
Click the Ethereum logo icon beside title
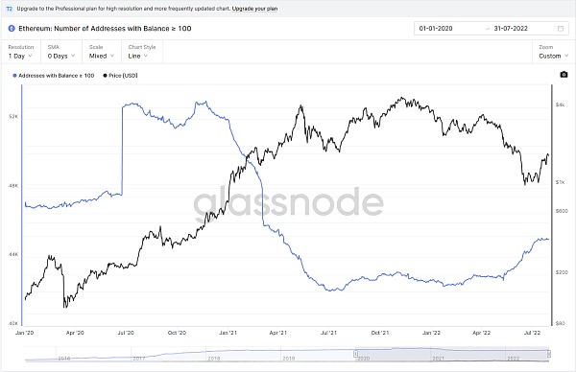point(12,28)
